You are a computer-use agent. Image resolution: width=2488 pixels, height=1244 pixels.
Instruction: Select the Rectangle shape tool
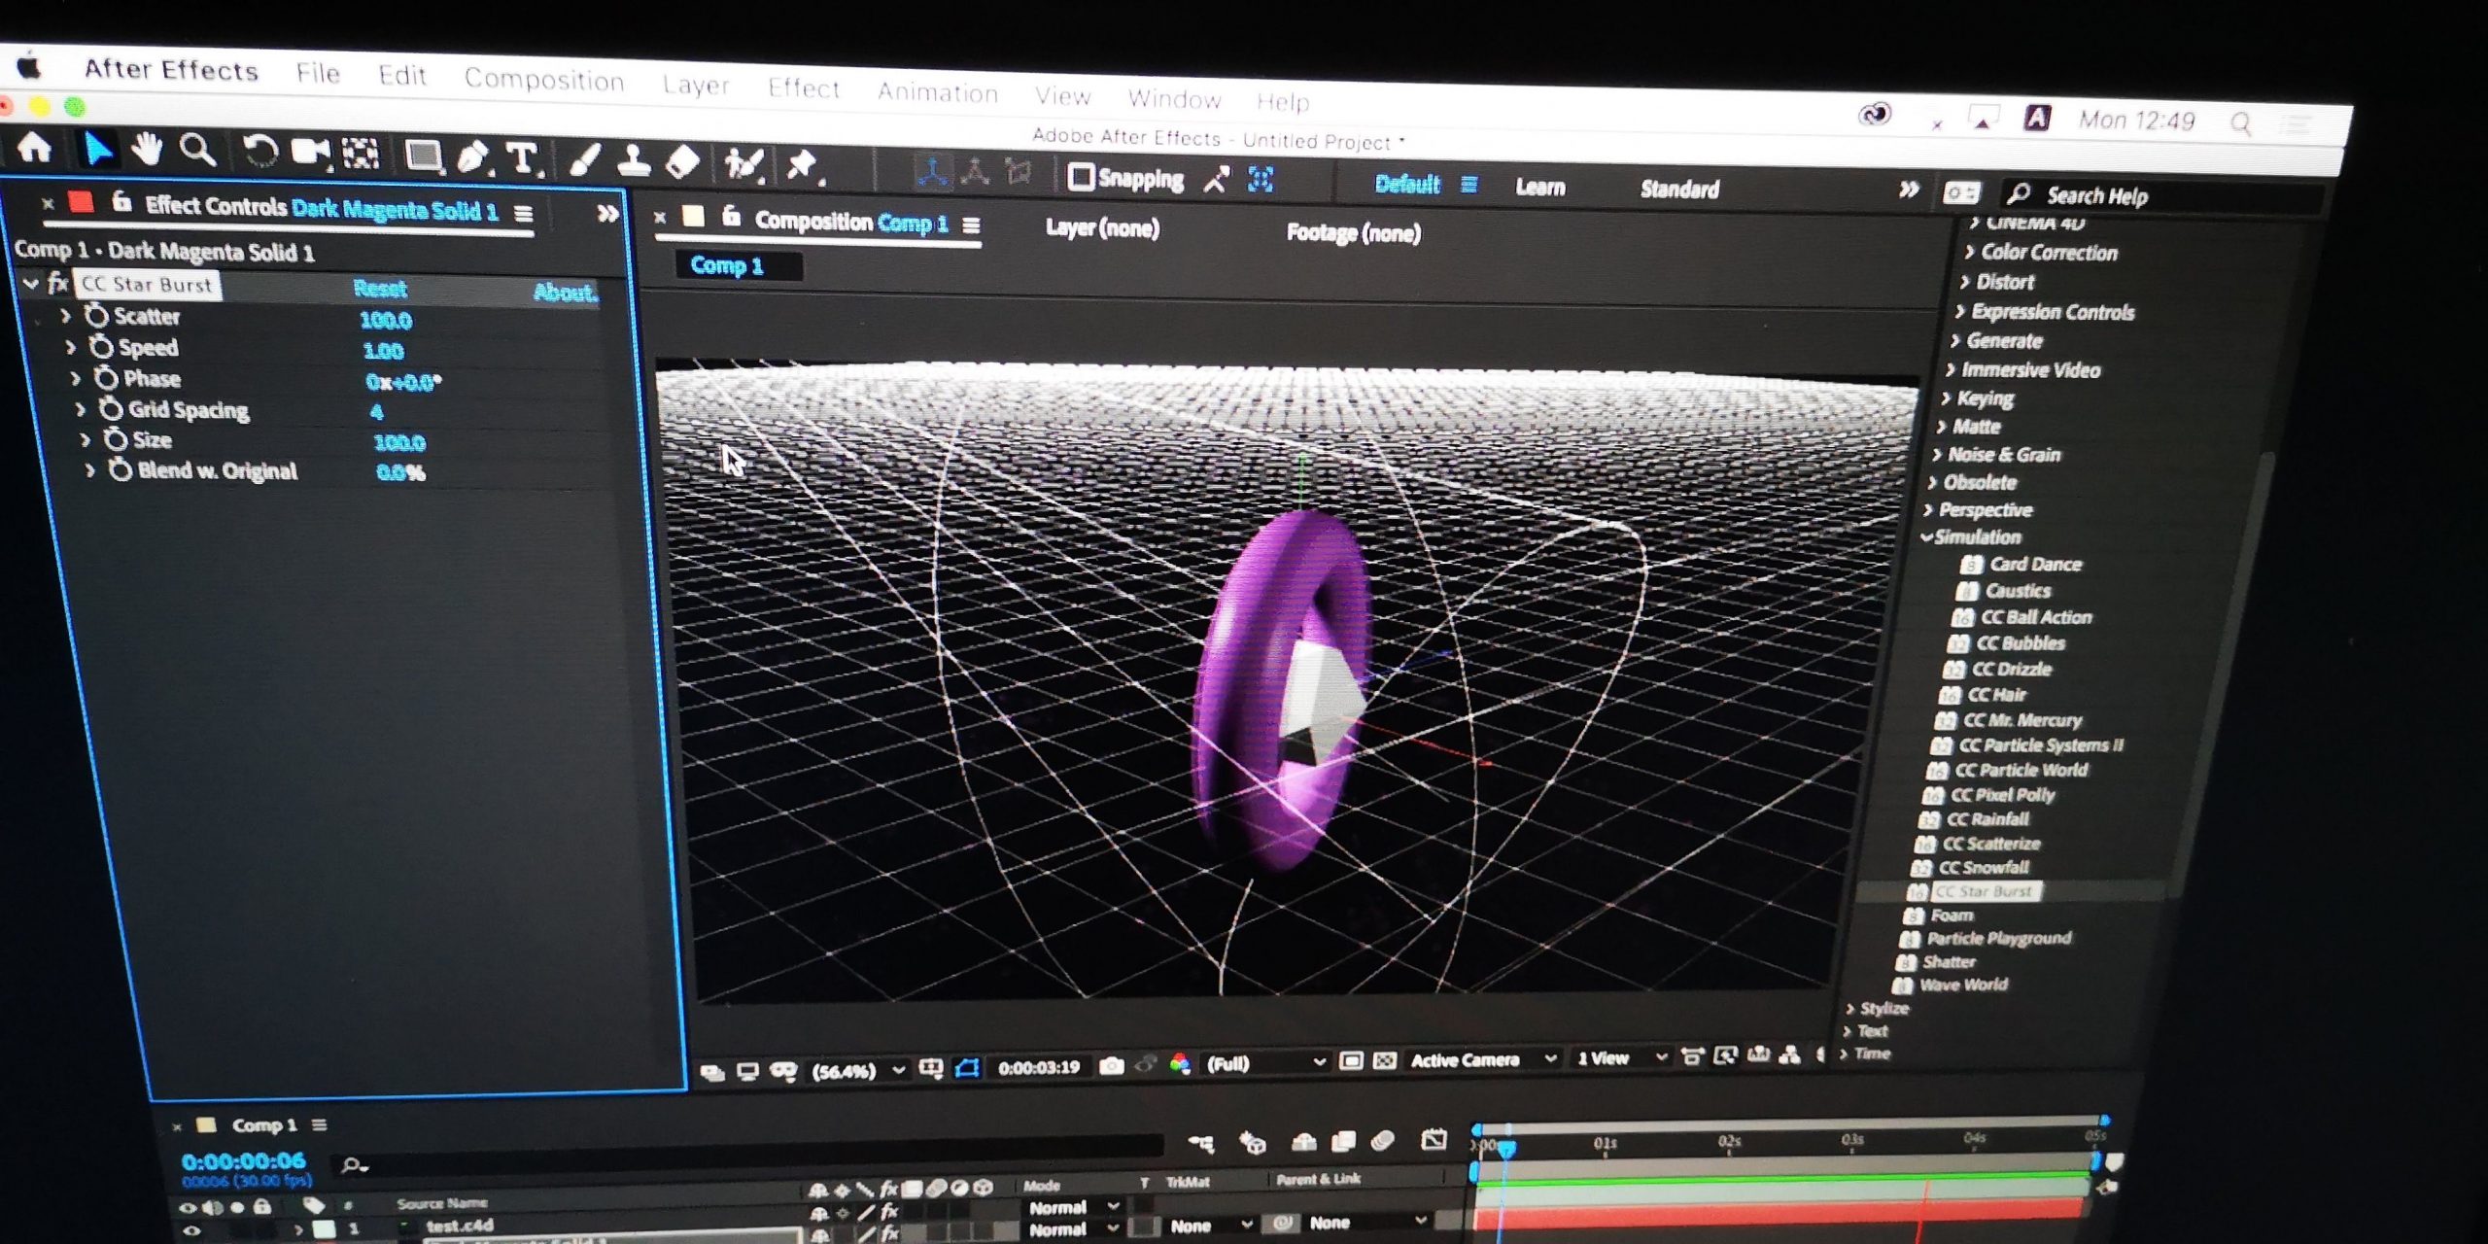point(424,156)
